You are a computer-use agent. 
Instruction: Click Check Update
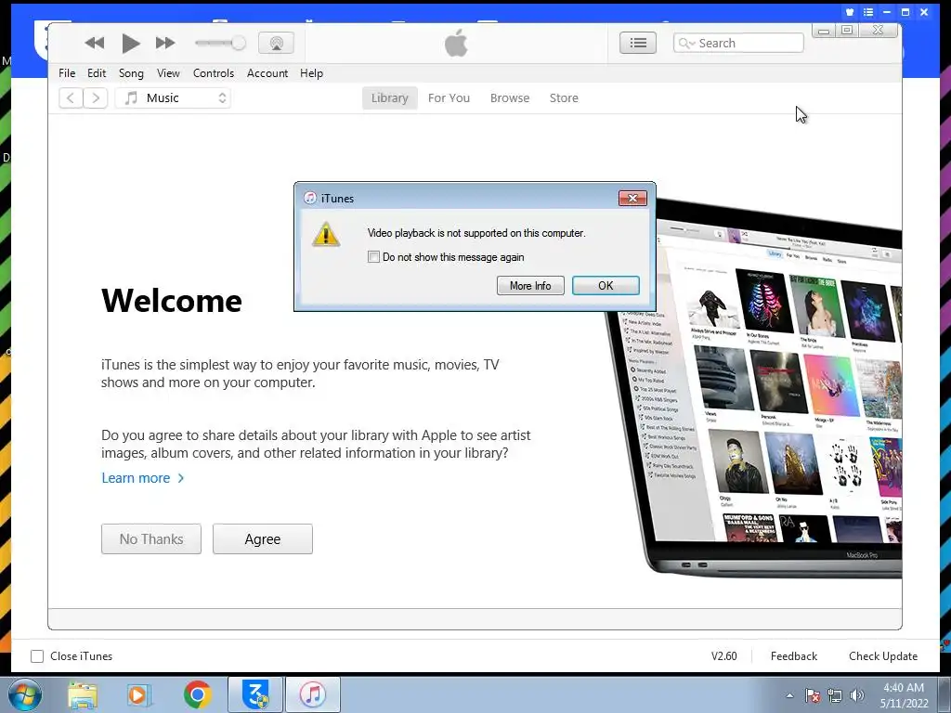point(883,656)
